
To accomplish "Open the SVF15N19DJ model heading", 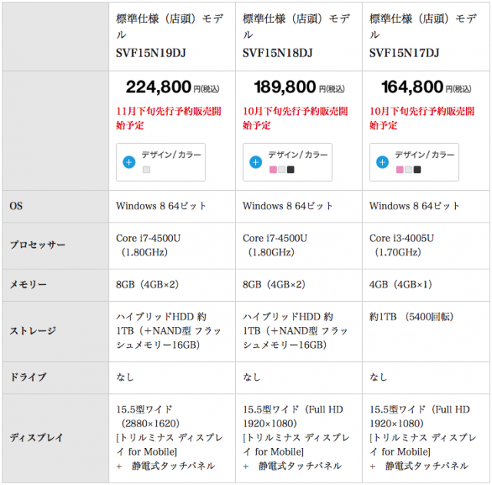I will click(151, 53).
